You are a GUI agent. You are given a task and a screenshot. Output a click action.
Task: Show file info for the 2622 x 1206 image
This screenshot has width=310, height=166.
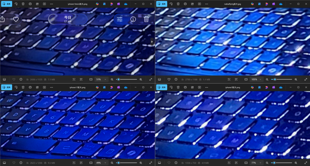[x=21, y=163]
